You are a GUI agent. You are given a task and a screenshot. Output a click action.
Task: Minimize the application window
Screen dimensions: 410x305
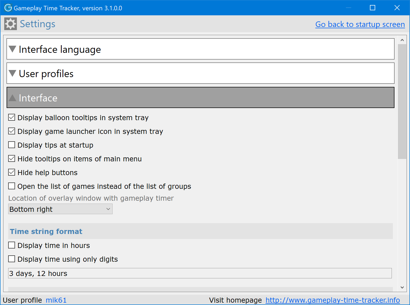pyautogui.click(x=349, y=8)
